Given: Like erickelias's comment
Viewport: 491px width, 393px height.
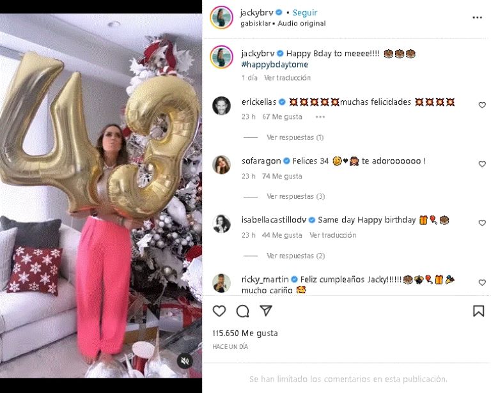Looking at the screenshot, I should [482, 105].
